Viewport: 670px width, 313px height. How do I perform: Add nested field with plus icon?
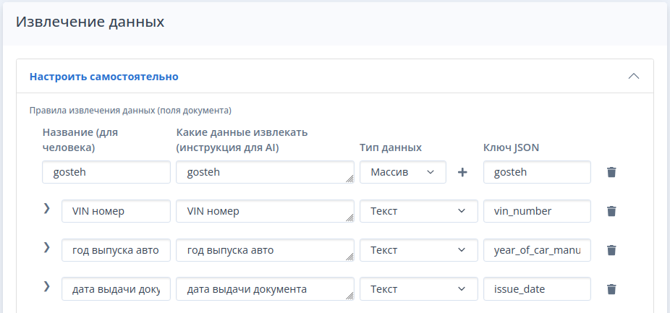point(463,172)
